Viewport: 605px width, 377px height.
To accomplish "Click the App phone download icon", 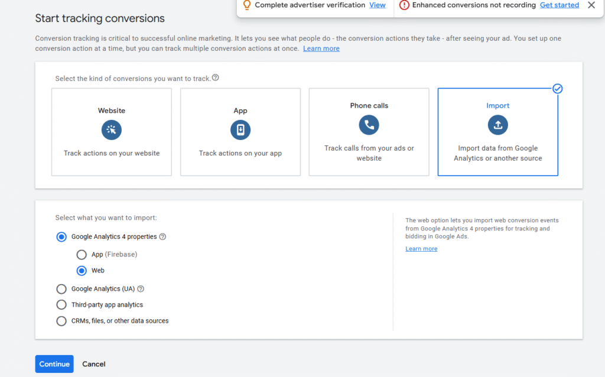I will point(240,130).
